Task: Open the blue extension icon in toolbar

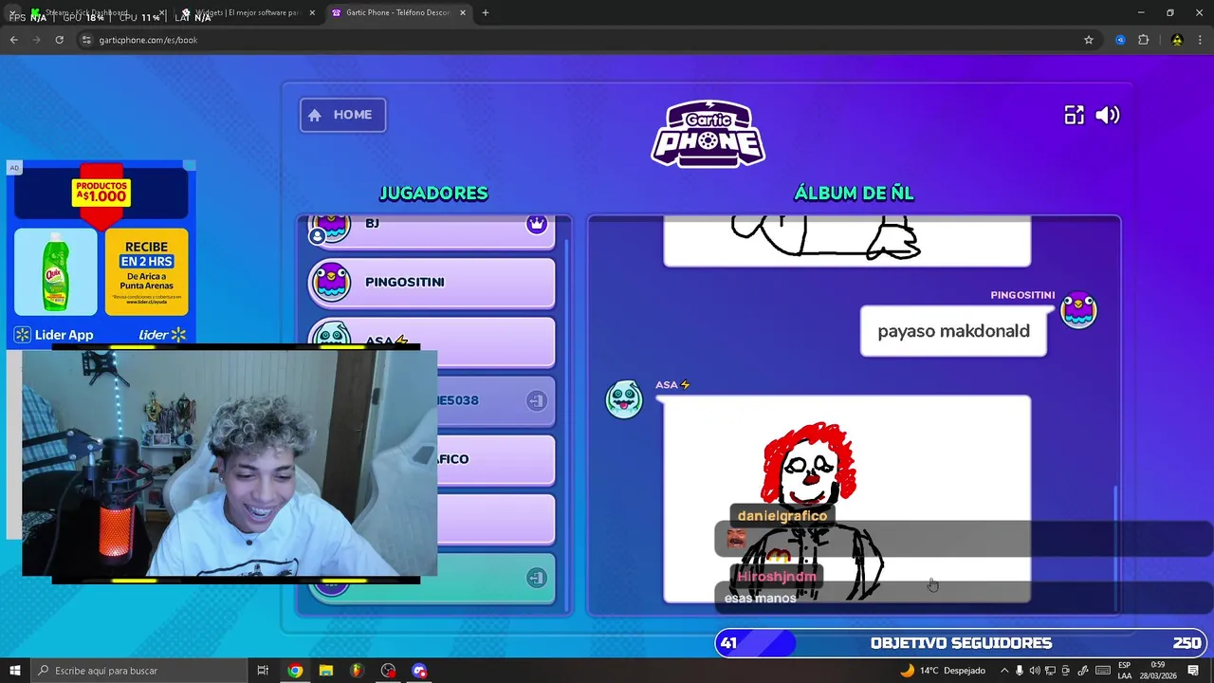Action: click(x=1120, y=40)
